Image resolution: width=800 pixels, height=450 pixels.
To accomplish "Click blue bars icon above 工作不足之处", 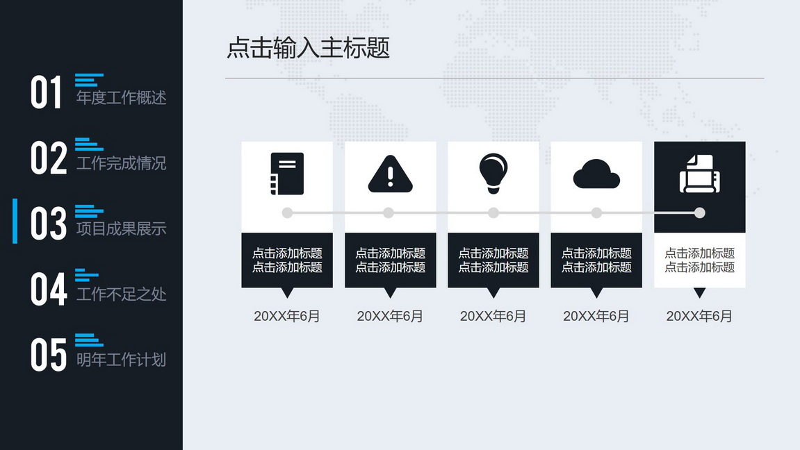I will 87,275.
